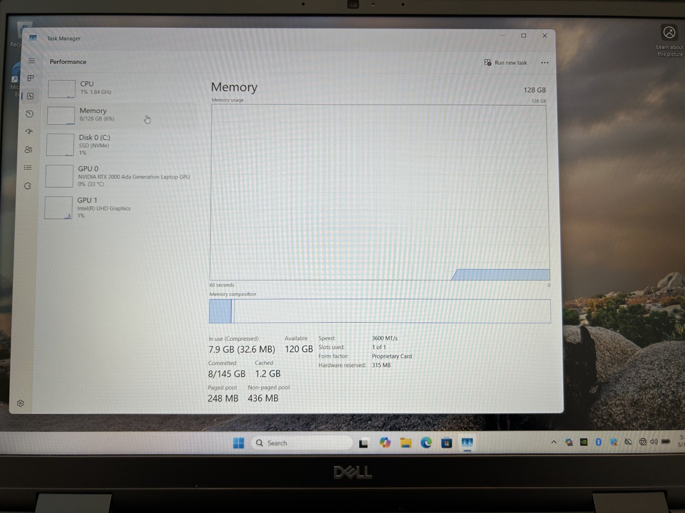Select the Memory performance entry

tap(122, 115)
